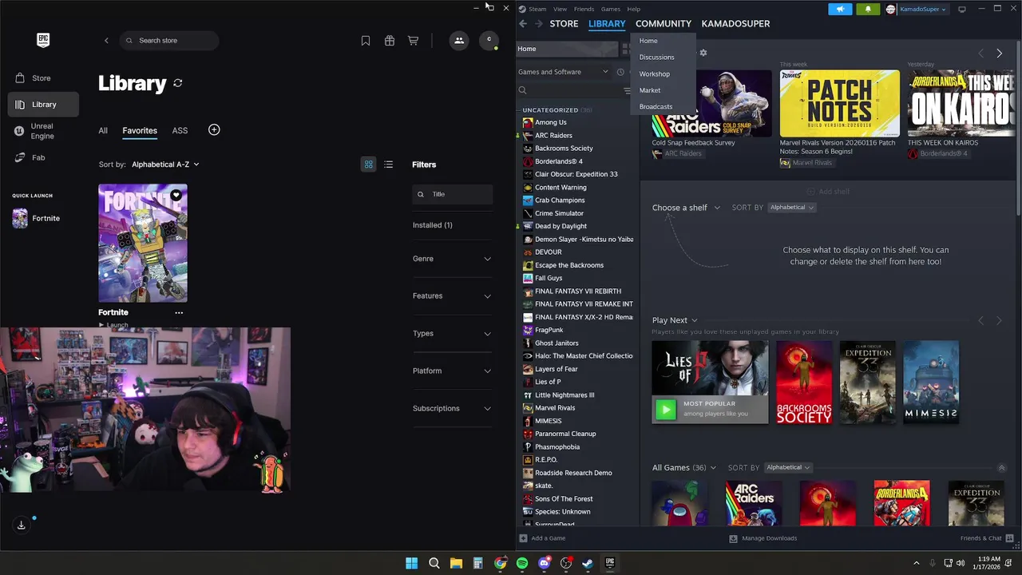This screenshot has width=1022, height=575.
Task: Enter Steam Big Picture mode icon
Action: tap(962, 9)
